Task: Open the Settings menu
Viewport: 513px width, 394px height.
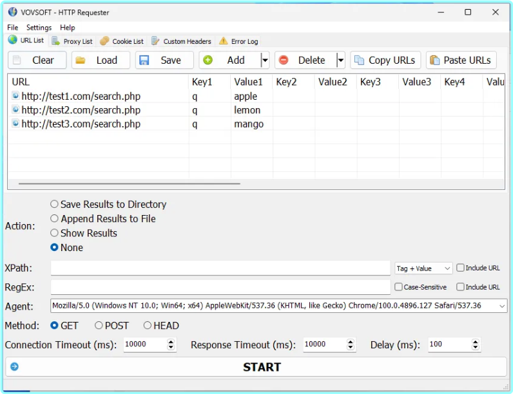Action: pos(39,28)
